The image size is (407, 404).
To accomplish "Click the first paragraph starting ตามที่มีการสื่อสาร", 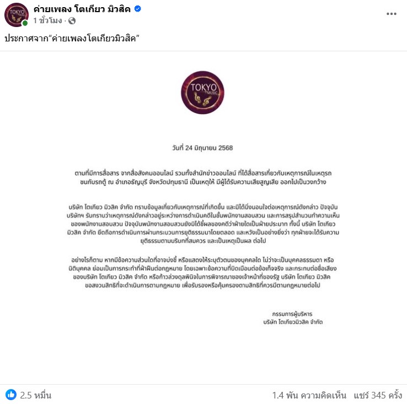I will (203, 178).
